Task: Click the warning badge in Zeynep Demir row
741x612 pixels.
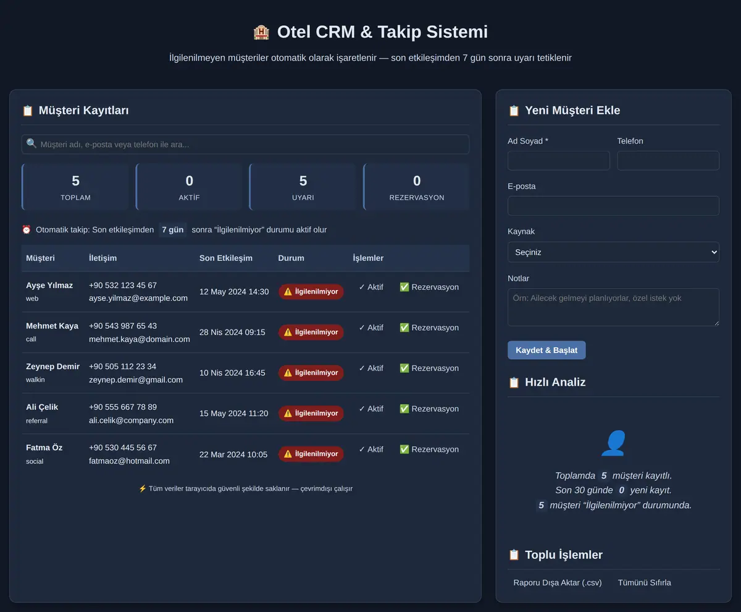Action: coord(311,373)
